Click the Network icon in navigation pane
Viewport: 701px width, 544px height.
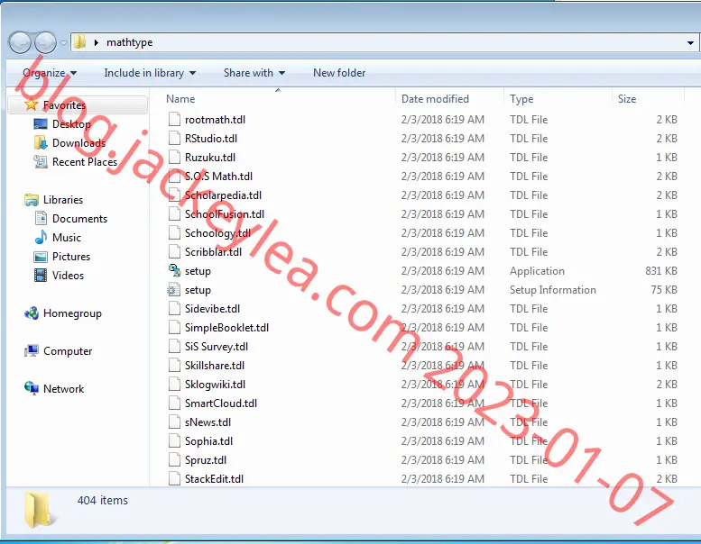click(32, 389)
